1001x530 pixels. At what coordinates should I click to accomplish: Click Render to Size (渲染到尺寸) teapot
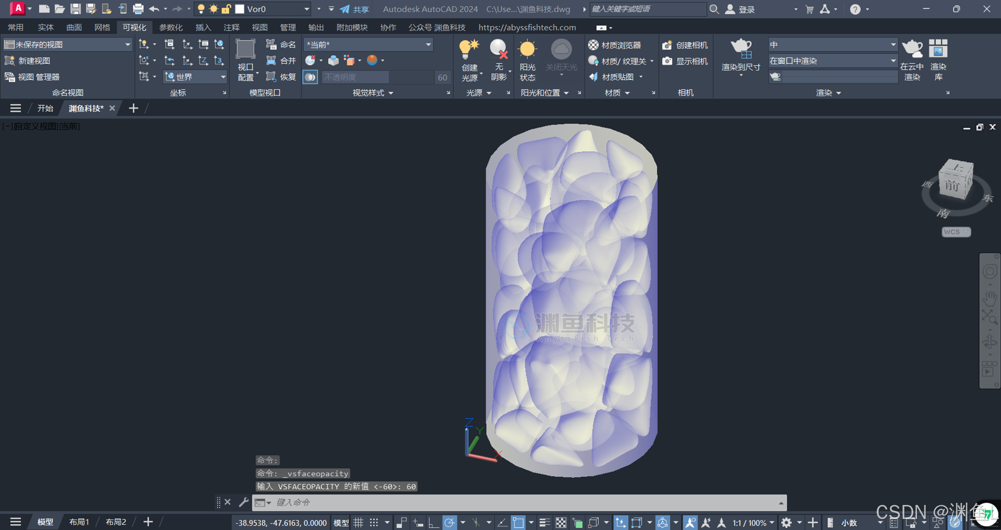[741, 49]
